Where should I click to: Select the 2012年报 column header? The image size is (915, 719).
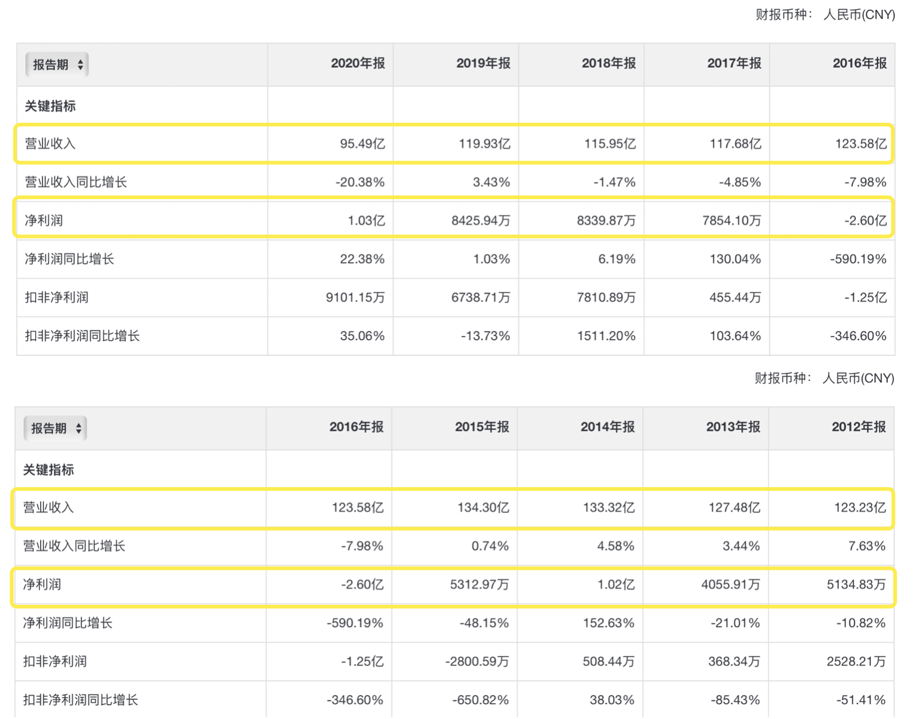click(858, 427)
